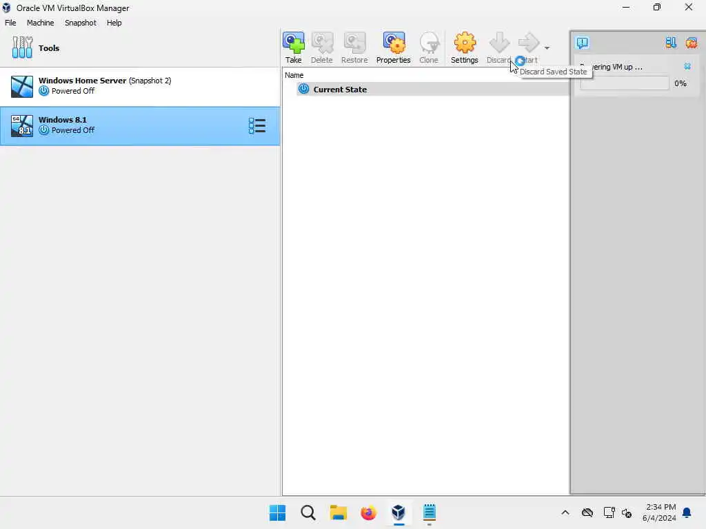The image size is (706, 529).
Task: Toggle notification sort order icon in notification panel
Action: [x=671, y=43]
